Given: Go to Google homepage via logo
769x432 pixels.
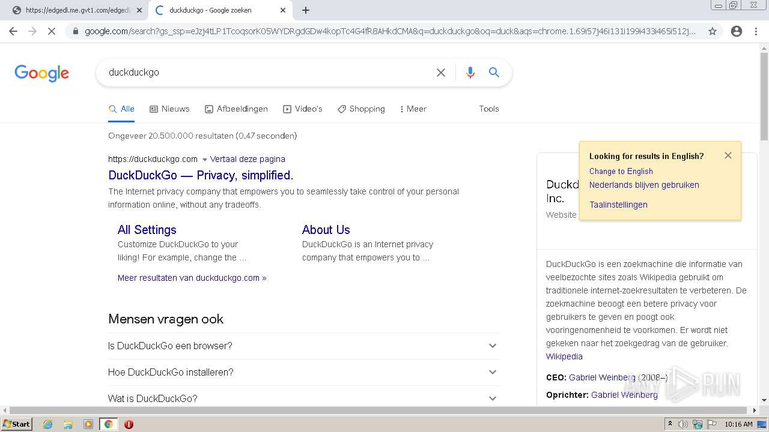Looking at the screenshot, I should (x=42, y=73).
